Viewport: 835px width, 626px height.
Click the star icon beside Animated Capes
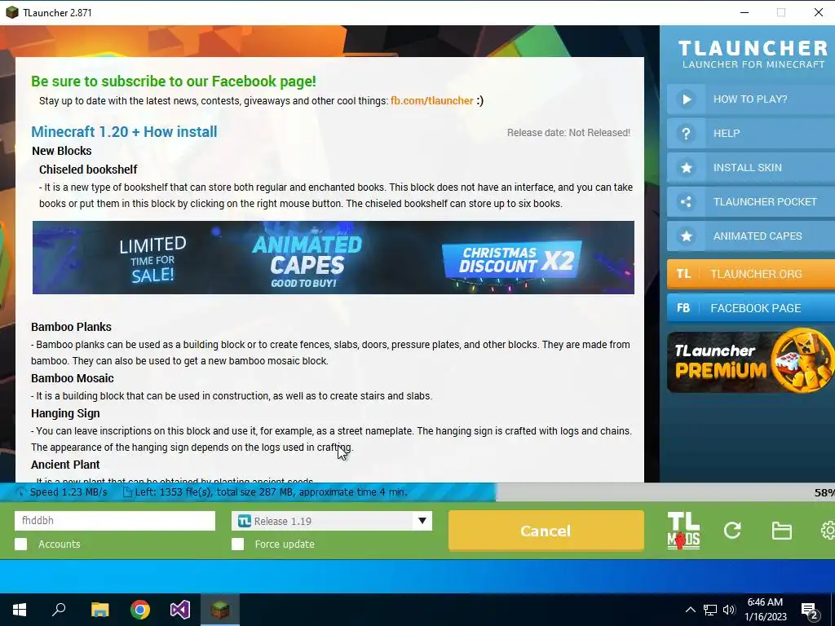(x=686, y=236)
